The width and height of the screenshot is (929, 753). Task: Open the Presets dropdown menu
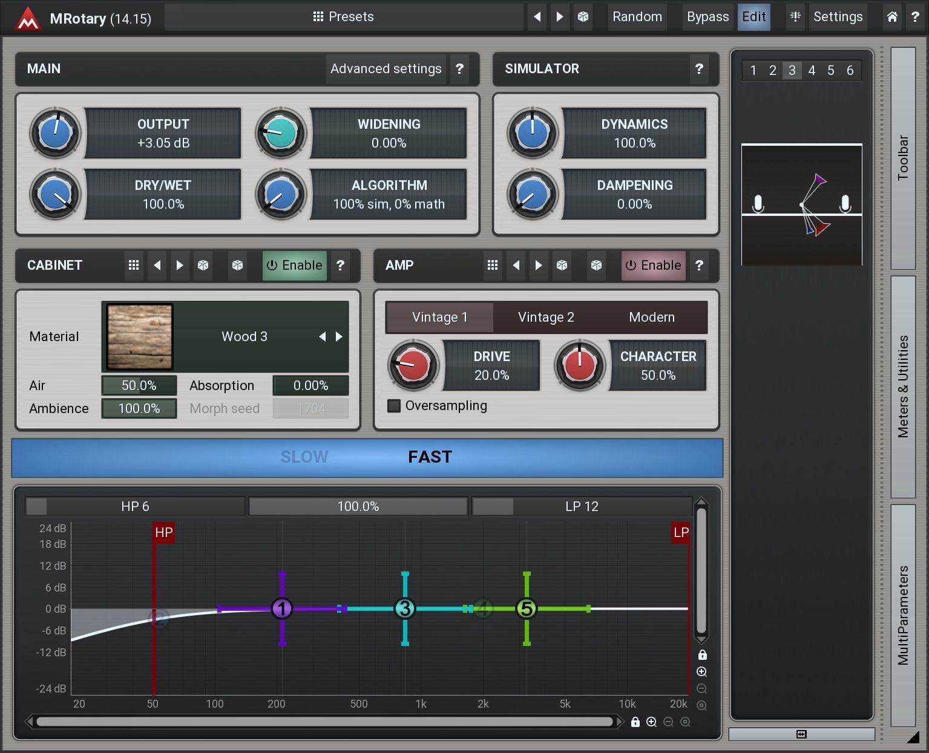click(x=343, y=17)
